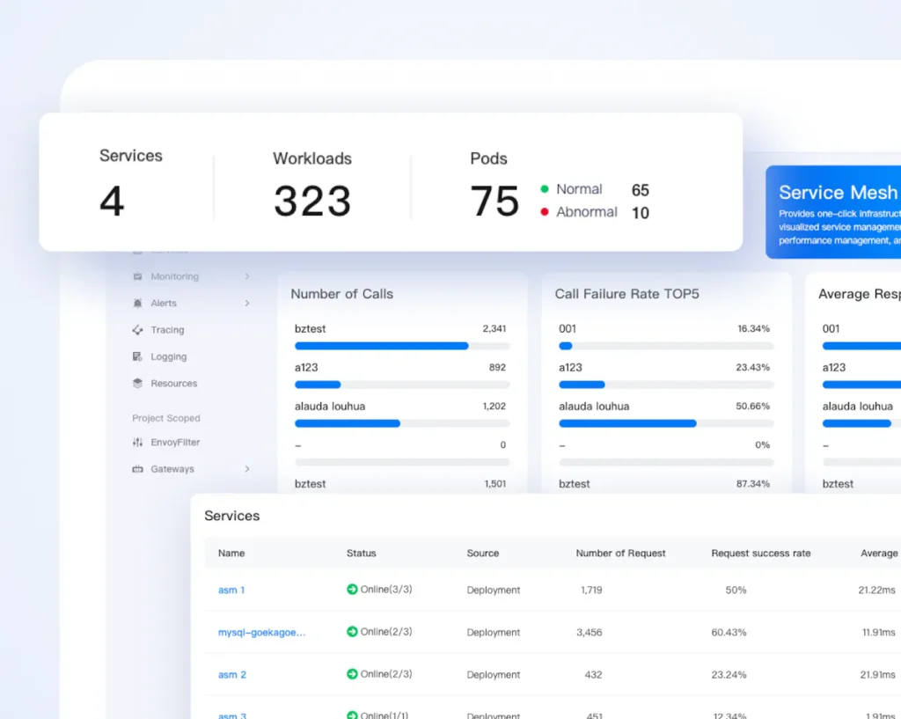
Task: Expand the Monitoring menu chevron
Action: [247, 276]
